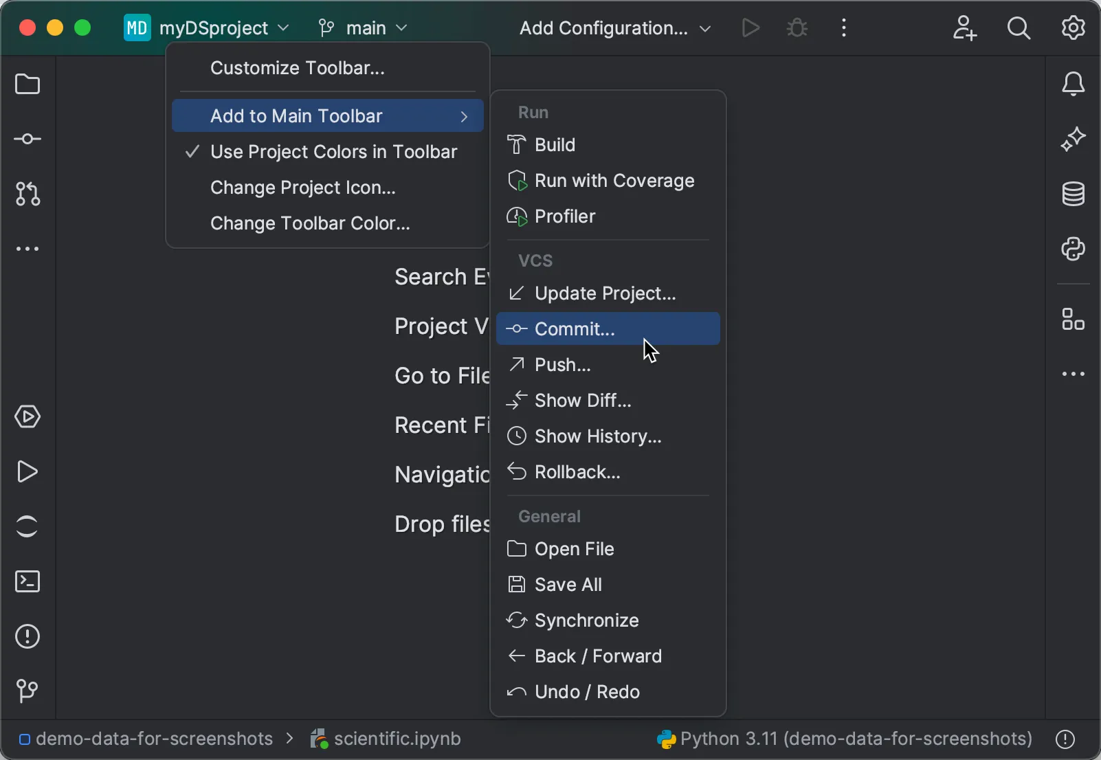Open Search Everywhere magnifier icon
1101x760 pixels.
coord(1019,28)
